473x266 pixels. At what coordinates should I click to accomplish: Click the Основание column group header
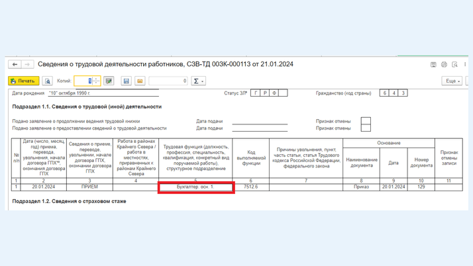click(389, 143)
